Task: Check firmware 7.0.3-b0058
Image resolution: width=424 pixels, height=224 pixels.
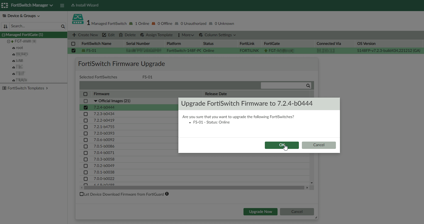Action: 86,159
